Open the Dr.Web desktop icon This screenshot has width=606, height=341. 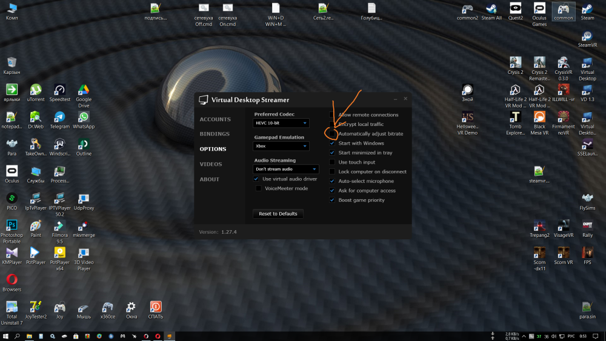pos(36,120)
